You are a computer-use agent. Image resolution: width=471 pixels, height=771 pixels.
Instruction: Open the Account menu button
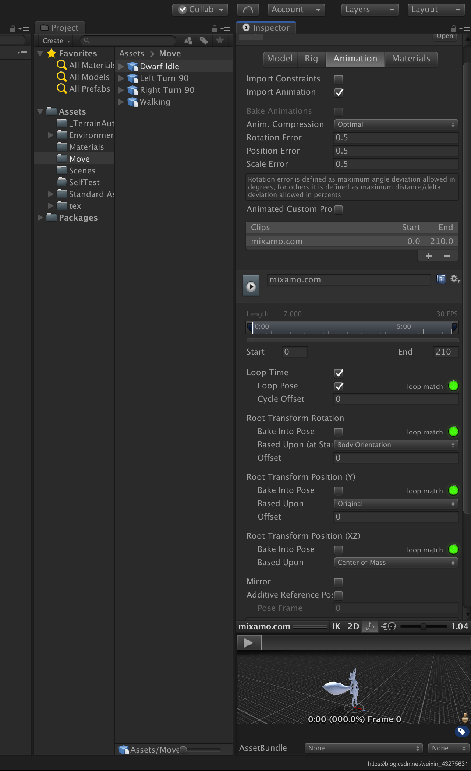(x=296, y=10)
